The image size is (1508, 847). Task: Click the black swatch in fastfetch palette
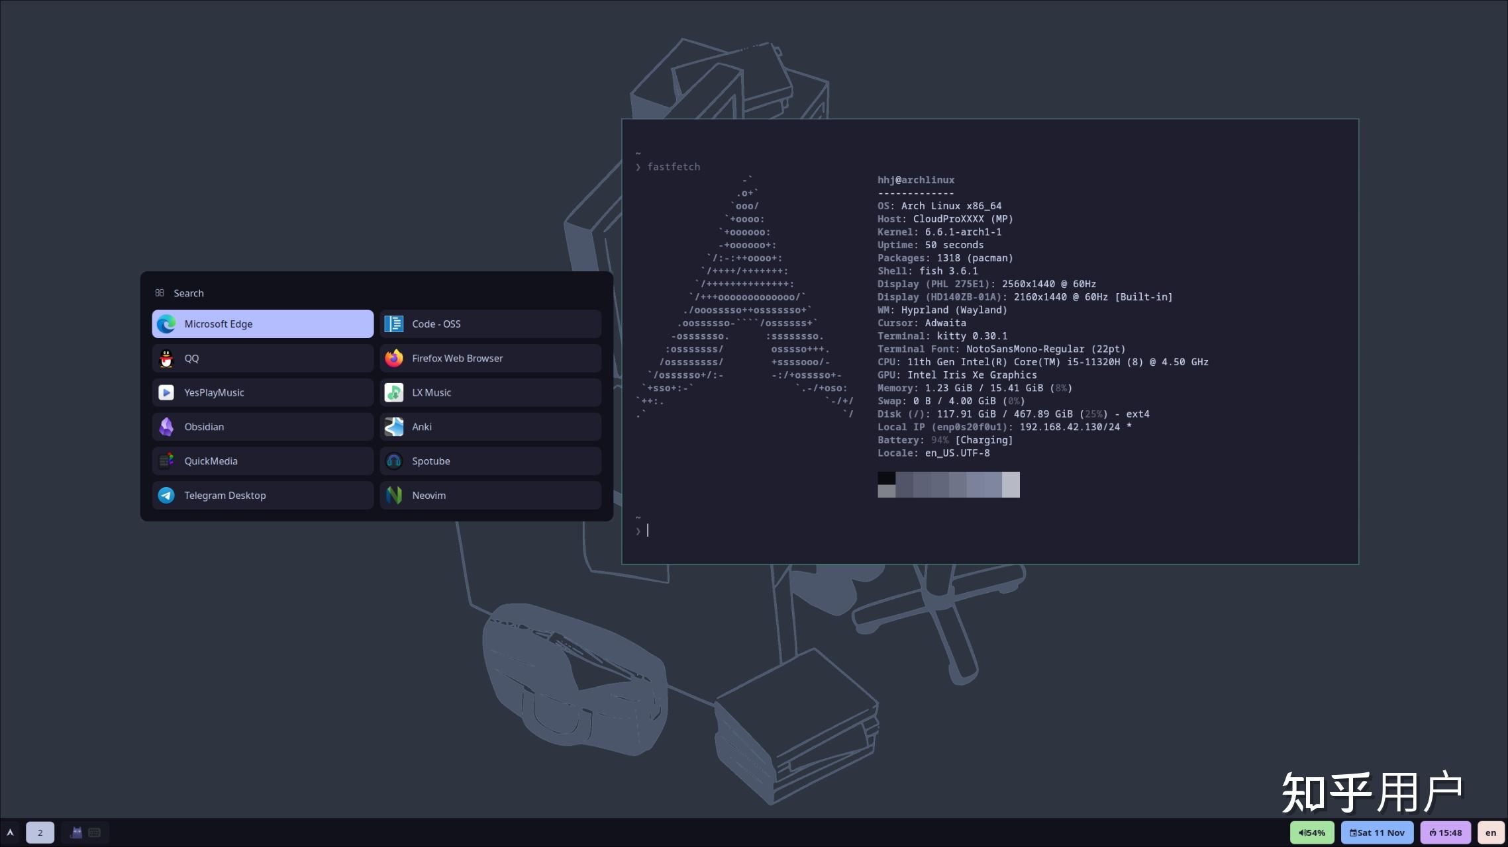[x=886, y=478]
